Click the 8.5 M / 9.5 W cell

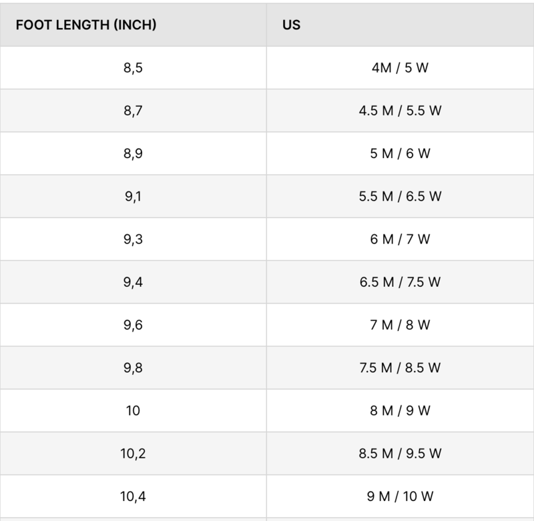point(400,454)
